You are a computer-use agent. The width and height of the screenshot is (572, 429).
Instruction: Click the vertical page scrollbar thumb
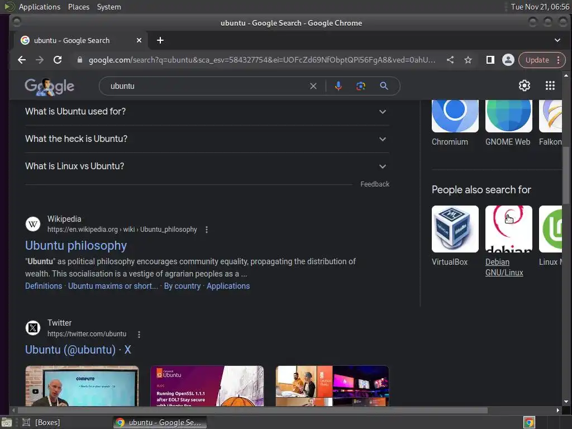coord(566,175)
